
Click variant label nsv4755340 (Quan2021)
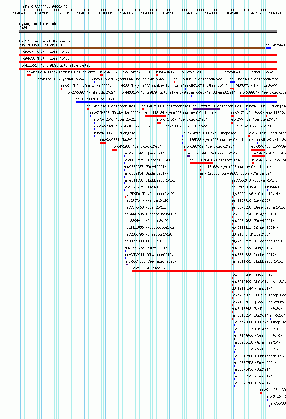coord(144,153)
